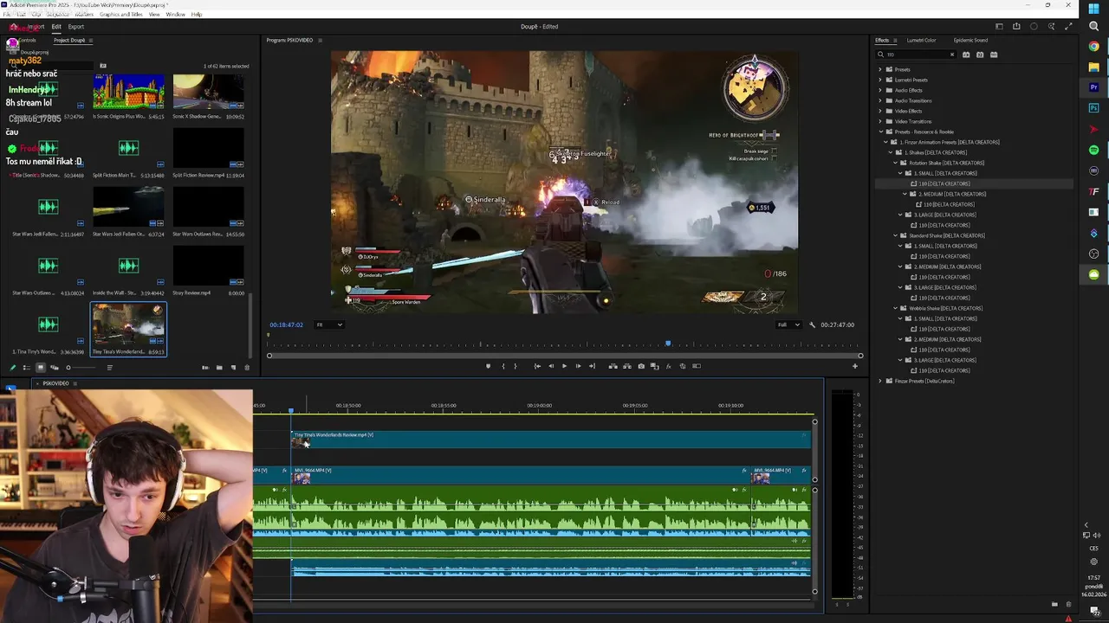Expand the Lumetri Presets folder
Image resolution: width=1109 pixels, height=623 pixels.
[880, 80]
